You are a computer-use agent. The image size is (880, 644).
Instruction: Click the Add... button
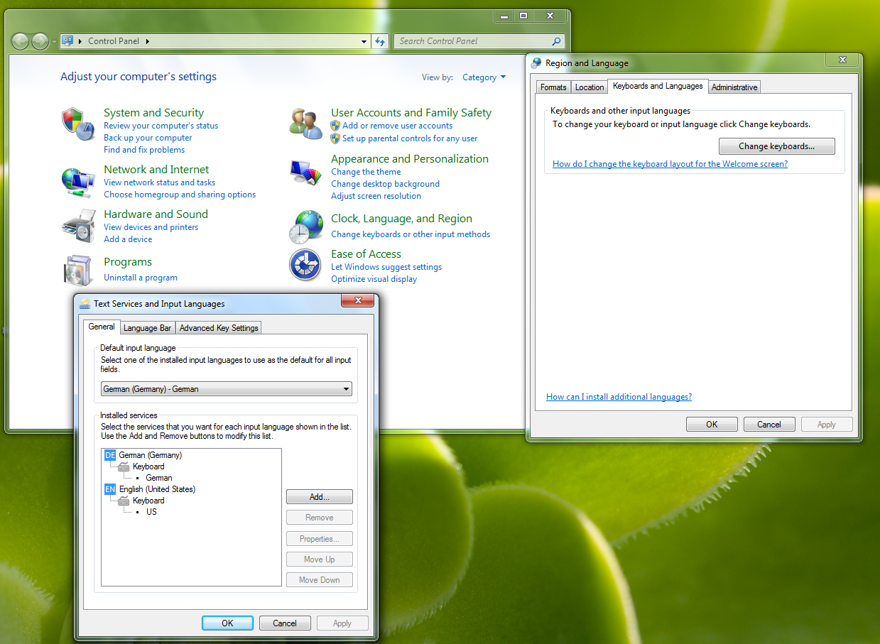[x=320, y=497]
